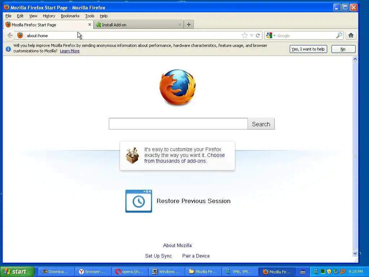Image resolution: width=369 pixels, height=277 pixels.
Task: Open 'Choose from thousands of add-ons' link
Action: (184, 158)
